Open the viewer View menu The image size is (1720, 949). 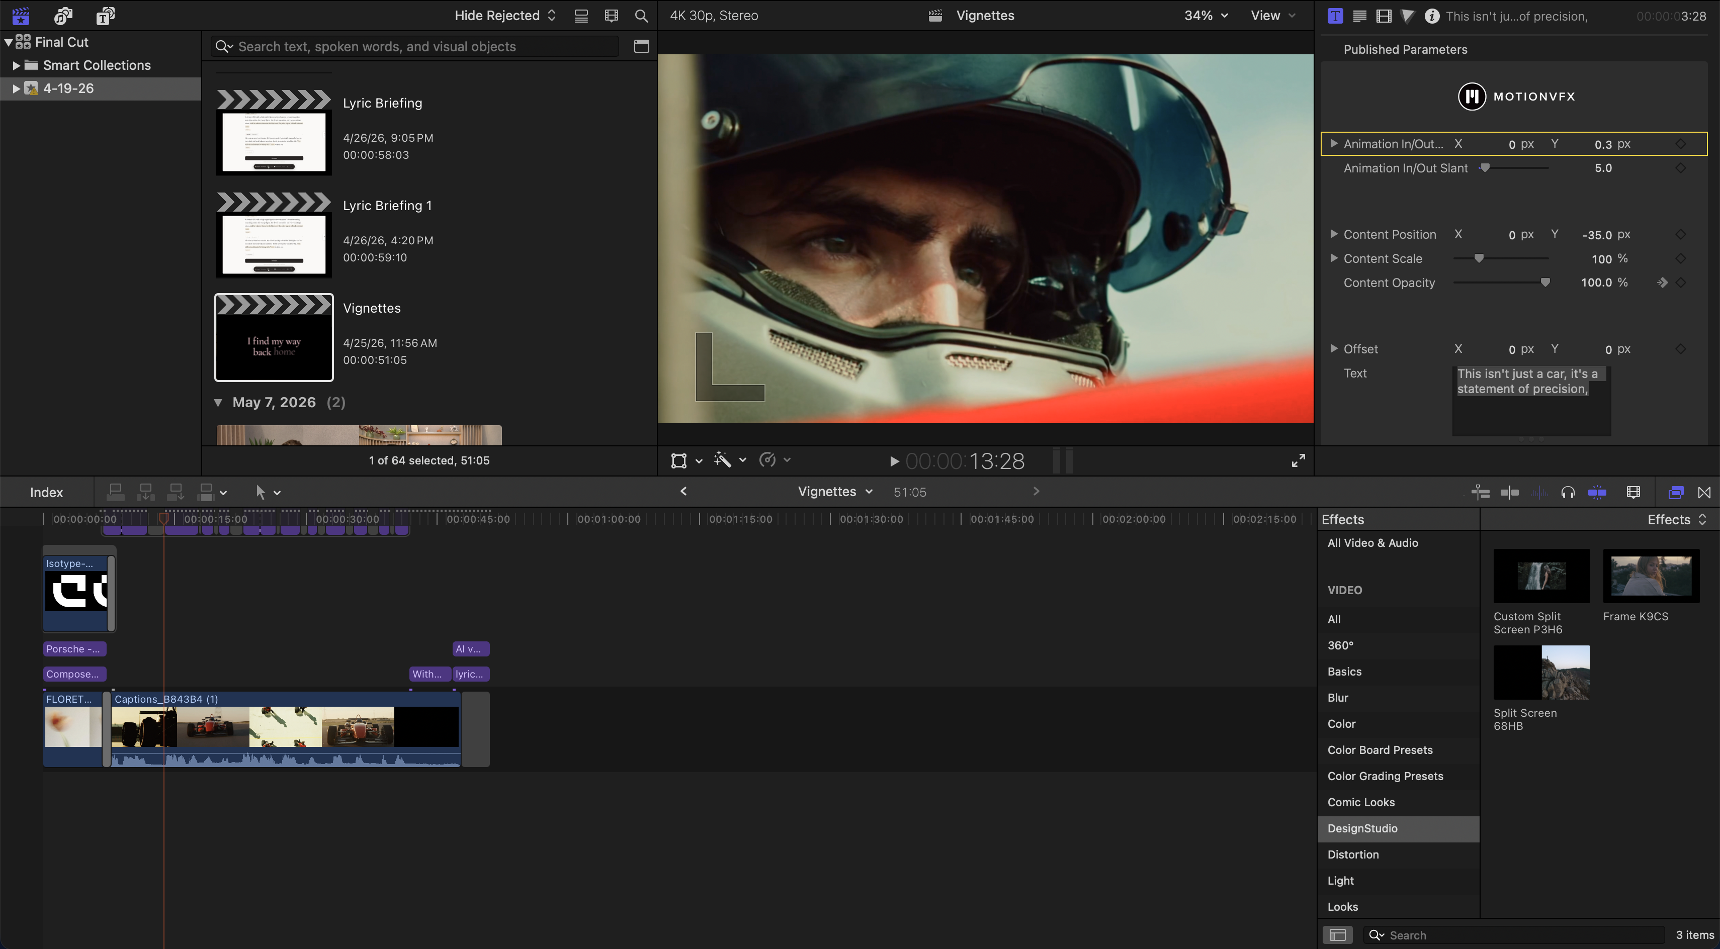(x=1272, y=16)
